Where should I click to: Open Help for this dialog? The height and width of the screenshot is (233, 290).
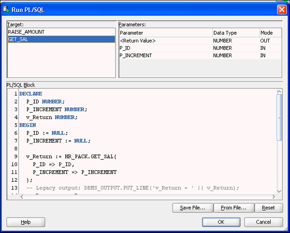click(x=26, y=222)
